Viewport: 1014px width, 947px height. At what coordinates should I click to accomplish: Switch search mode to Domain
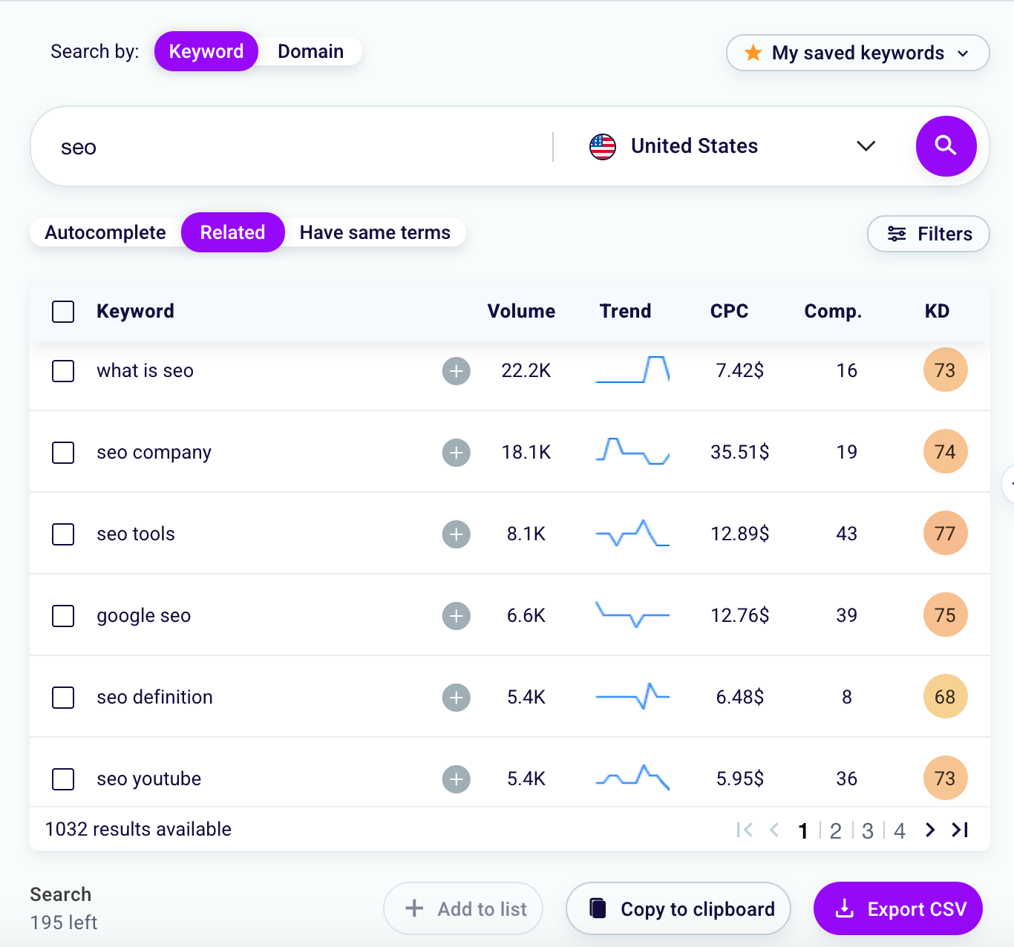coord(310,50)
